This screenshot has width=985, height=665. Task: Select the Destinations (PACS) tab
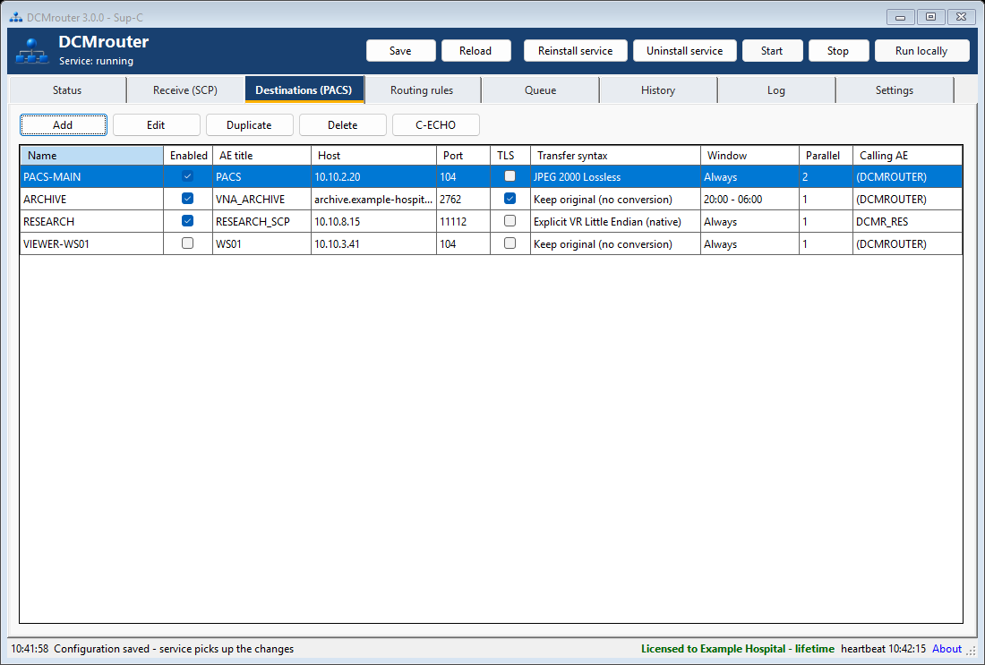pos(304,90)
